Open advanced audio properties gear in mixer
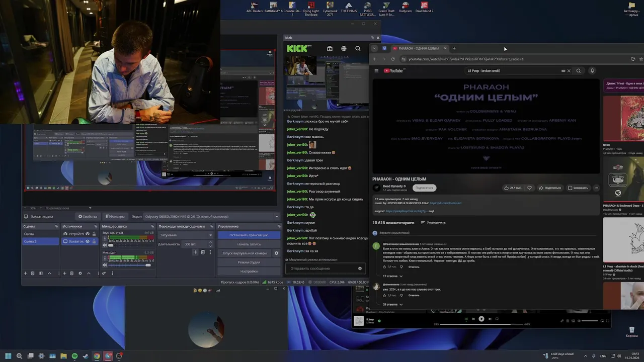The width and height of the screenshot is (644, 362). coord(104,274)
